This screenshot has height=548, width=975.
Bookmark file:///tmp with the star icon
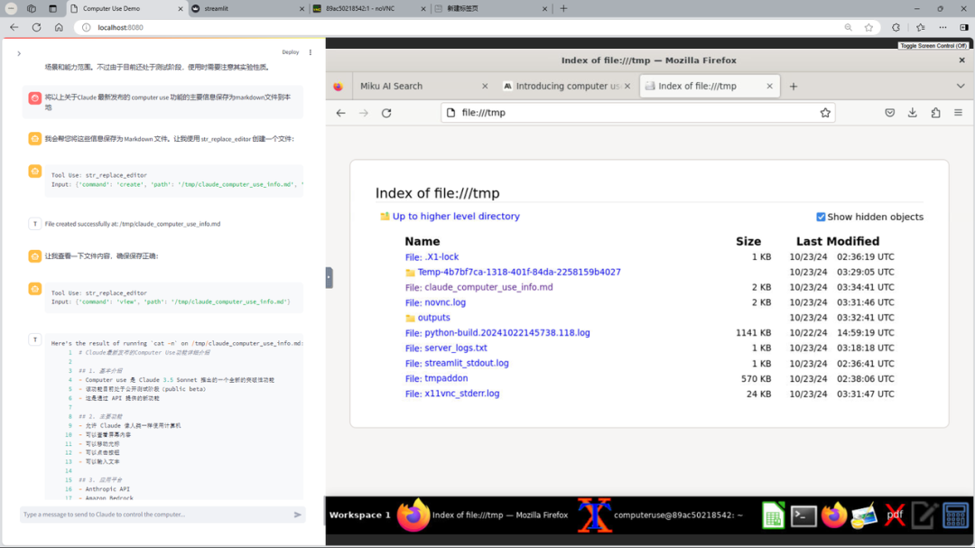pyautogui.click(x=825, y=113)
